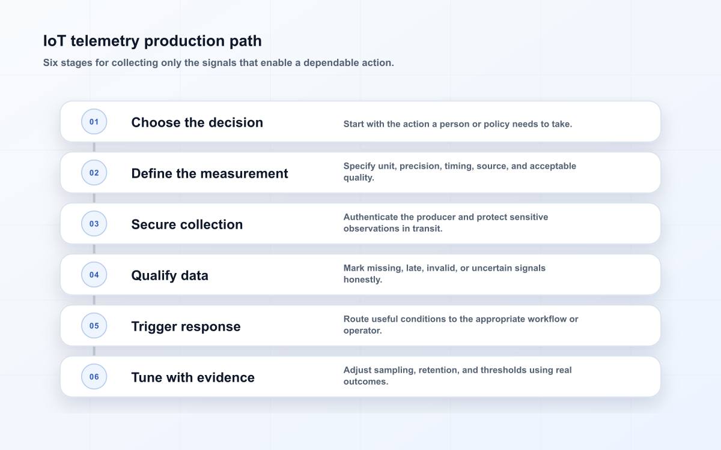This screenshot has height=450, width=721.
Task: Click the description starting with Specify unit, precision
Action: click(x=460, y=172)
